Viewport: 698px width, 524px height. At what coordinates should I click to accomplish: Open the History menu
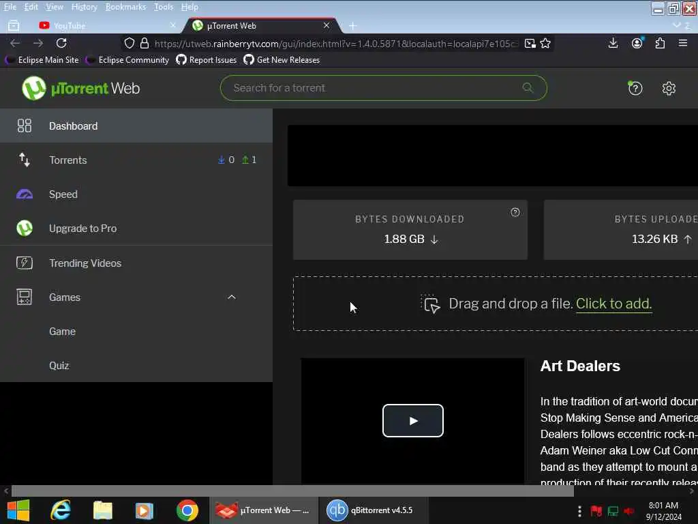click(84, 7)
